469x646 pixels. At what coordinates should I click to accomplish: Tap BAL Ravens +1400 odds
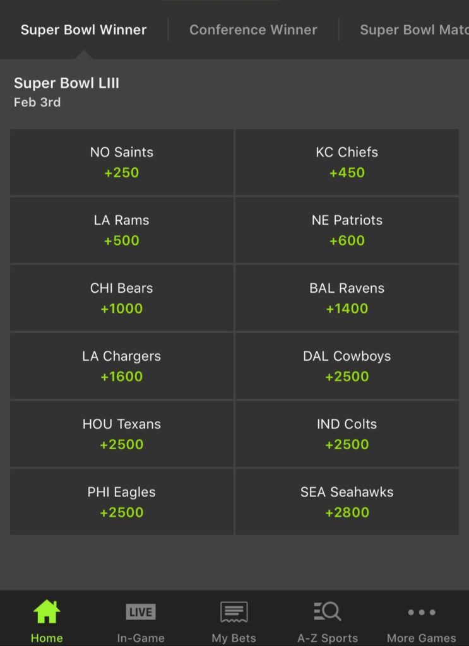[x=347, y=298]
